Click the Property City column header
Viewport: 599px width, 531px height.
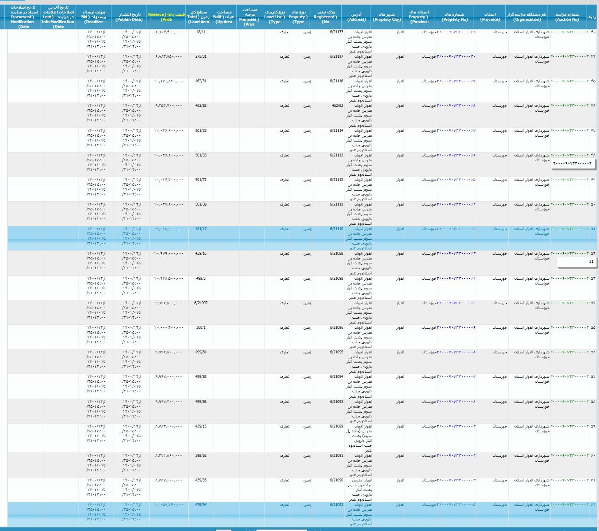click(387, 17)
